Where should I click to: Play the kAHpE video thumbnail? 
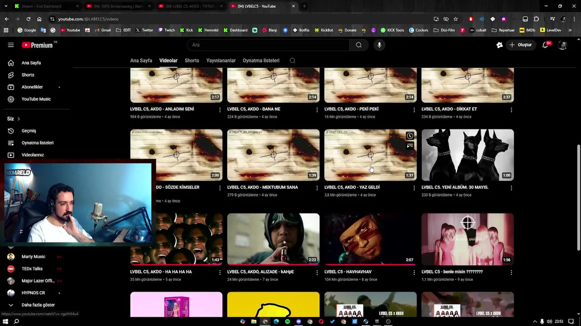click(273, 239)
